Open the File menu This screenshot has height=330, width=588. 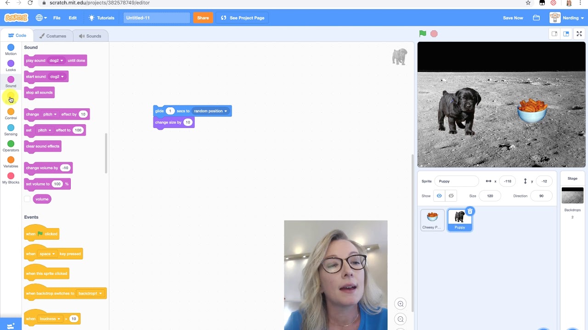click(57, 18)
